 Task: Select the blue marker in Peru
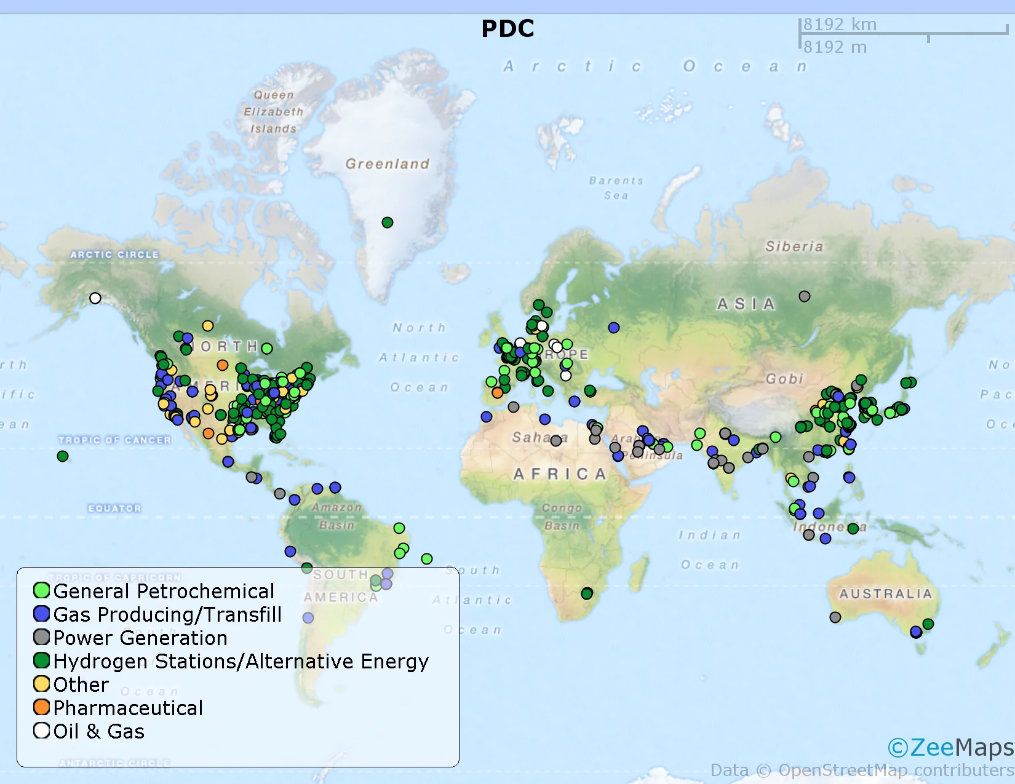[x=290, y=552]
